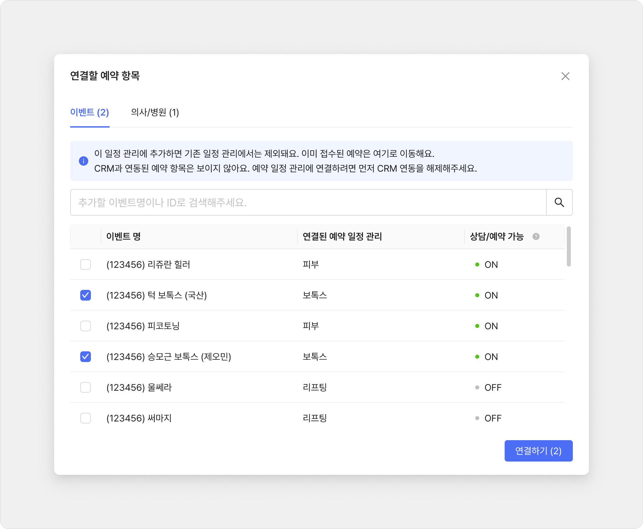Image resolution: width=643 pixels, height=529 pixels.
Task: Switch to the 의사/병원 (1) tab
Action: (x=155, y=112)
